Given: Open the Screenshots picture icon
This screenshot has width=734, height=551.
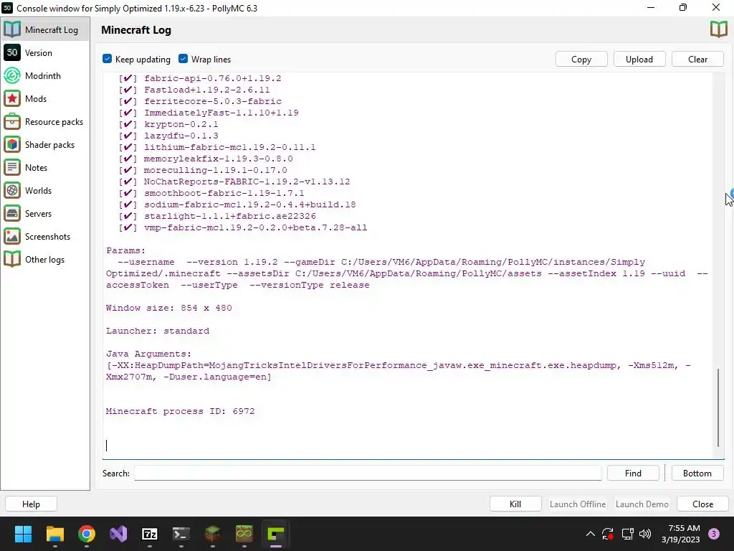Looking at the screenshot, I should pos(12,236).
